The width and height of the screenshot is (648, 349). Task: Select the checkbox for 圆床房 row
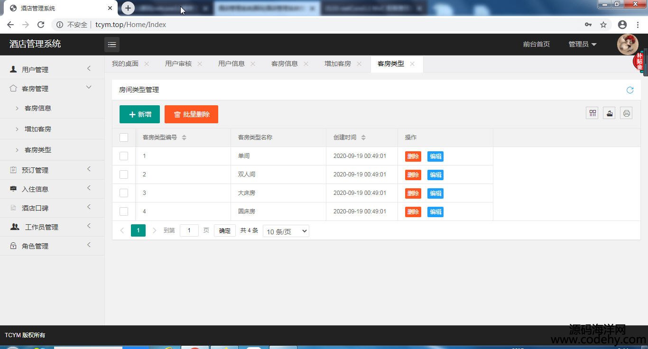(124, 211)
